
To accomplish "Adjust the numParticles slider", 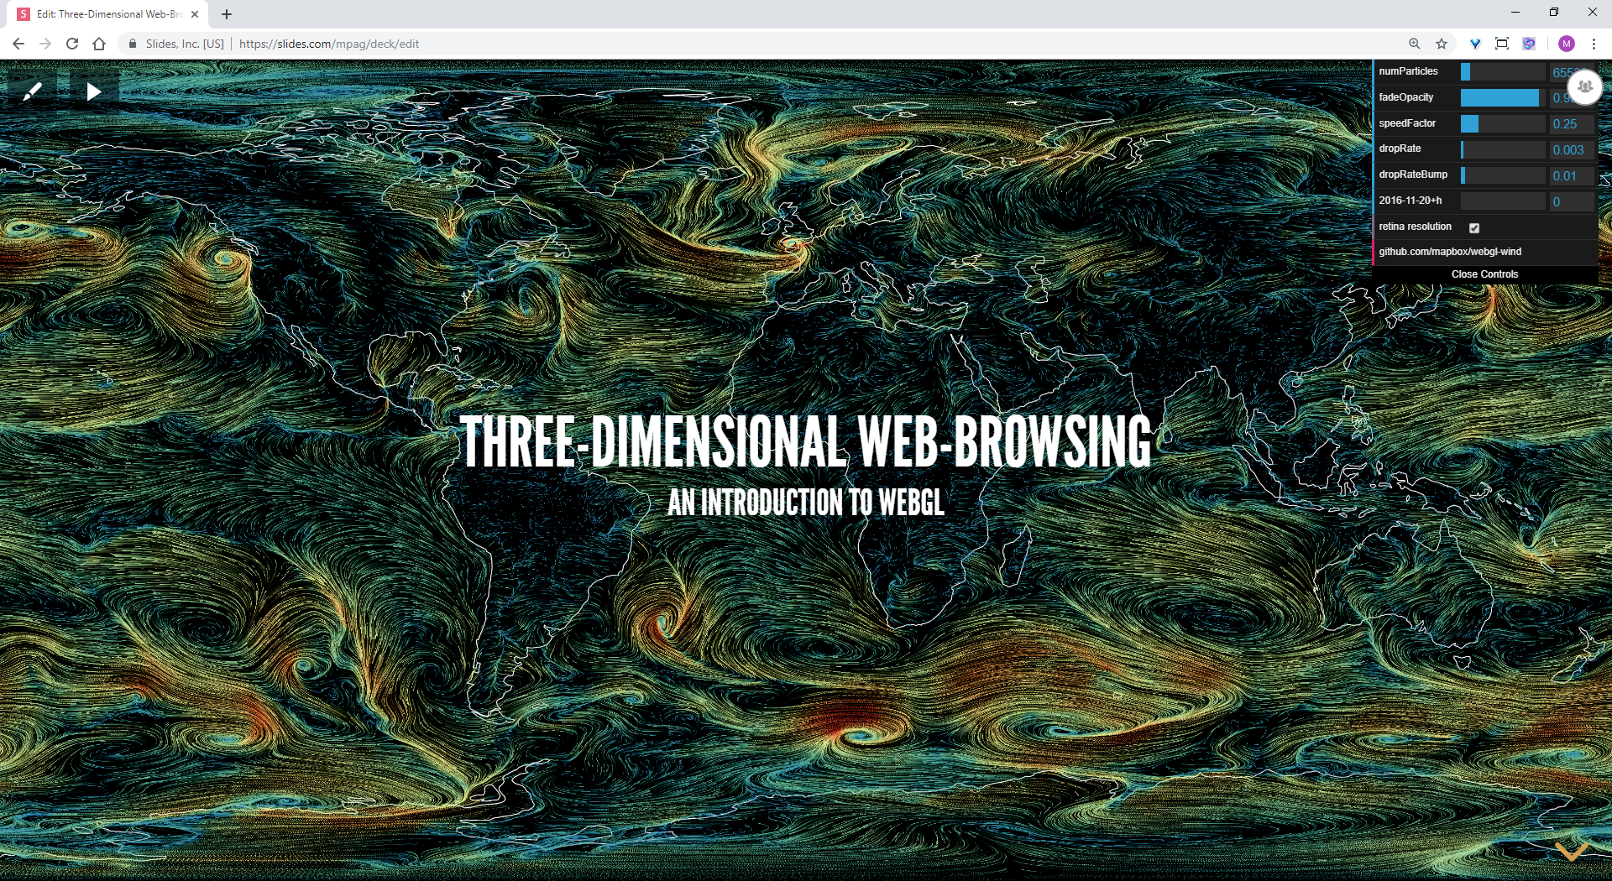I will tap(1503, 72).
